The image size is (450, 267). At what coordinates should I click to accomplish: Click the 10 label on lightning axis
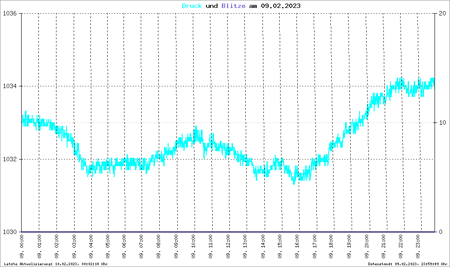[442, 122]
